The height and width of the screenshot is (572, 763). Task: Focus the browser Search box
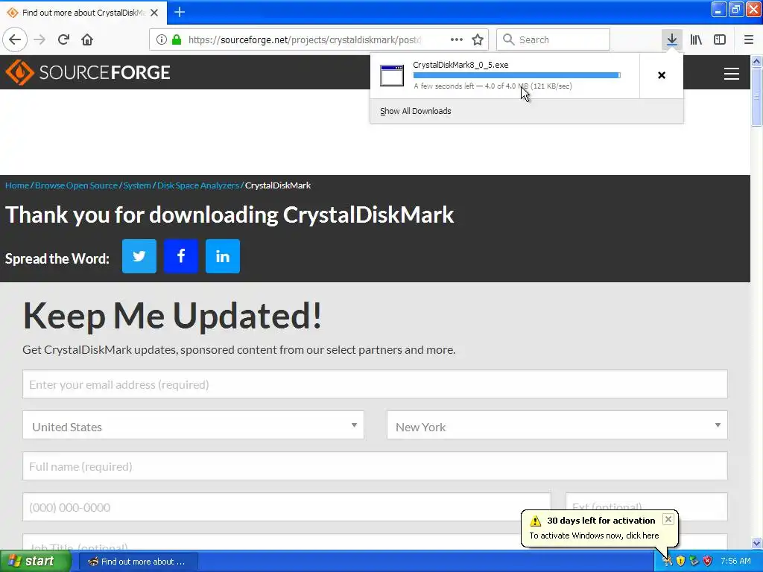pyautogui.click(x=554, y=40)
